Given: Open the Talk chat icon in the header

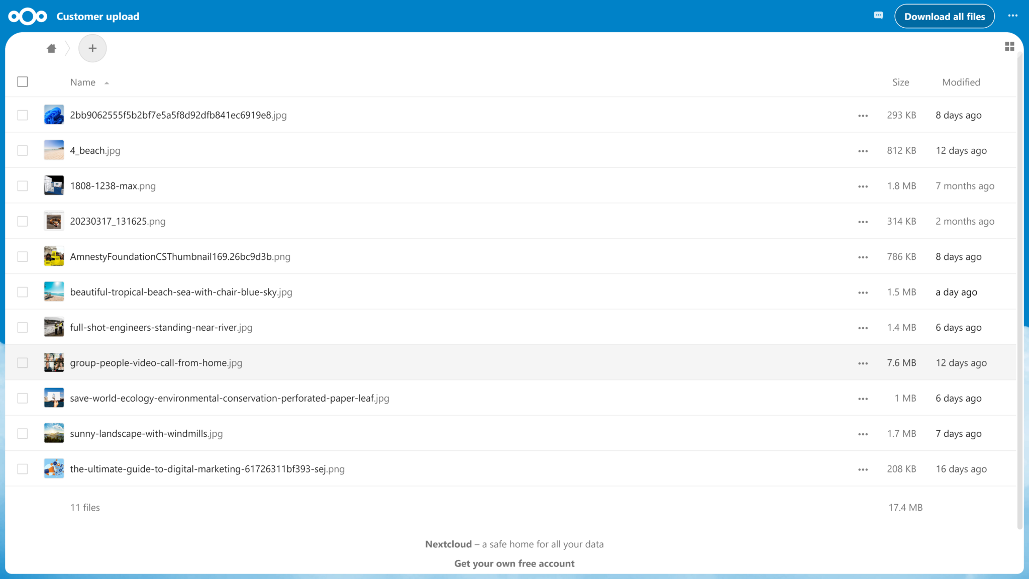Looking at the screenshot, I should [878, 16].
